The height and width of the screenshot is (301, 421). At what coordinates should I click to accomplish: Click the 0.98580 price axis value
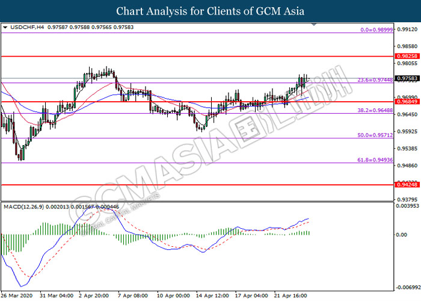coord(407,46)
